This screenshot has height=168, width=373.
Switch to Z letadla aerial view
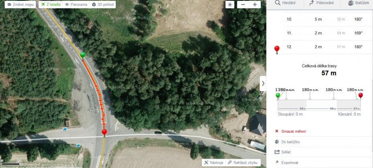click(50, 4)
